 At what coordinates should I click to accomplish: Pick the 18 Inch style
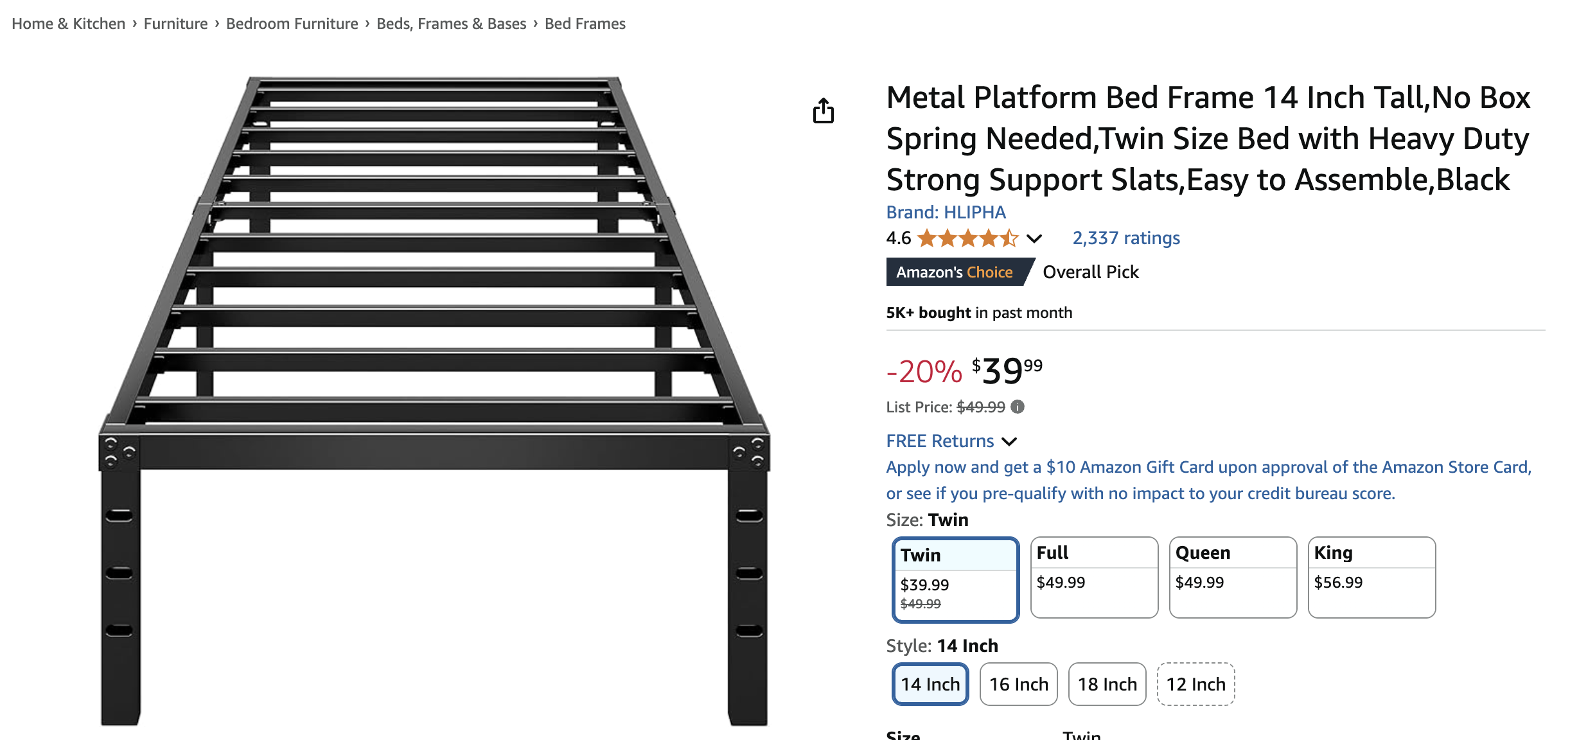[1107, 684]
